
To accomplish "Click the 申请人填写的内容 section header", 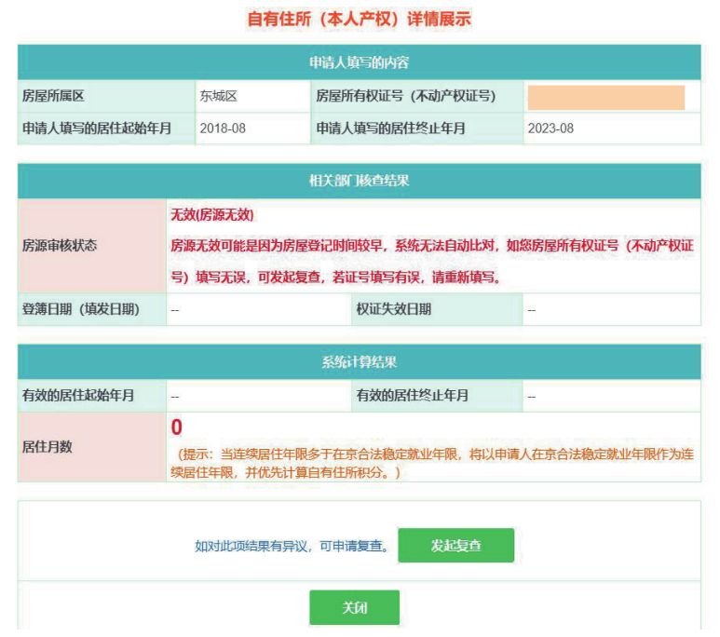I will coord(359,62).
